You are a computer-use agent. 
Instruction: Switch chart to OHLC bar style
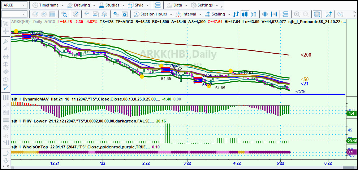[x=236, y=14]
